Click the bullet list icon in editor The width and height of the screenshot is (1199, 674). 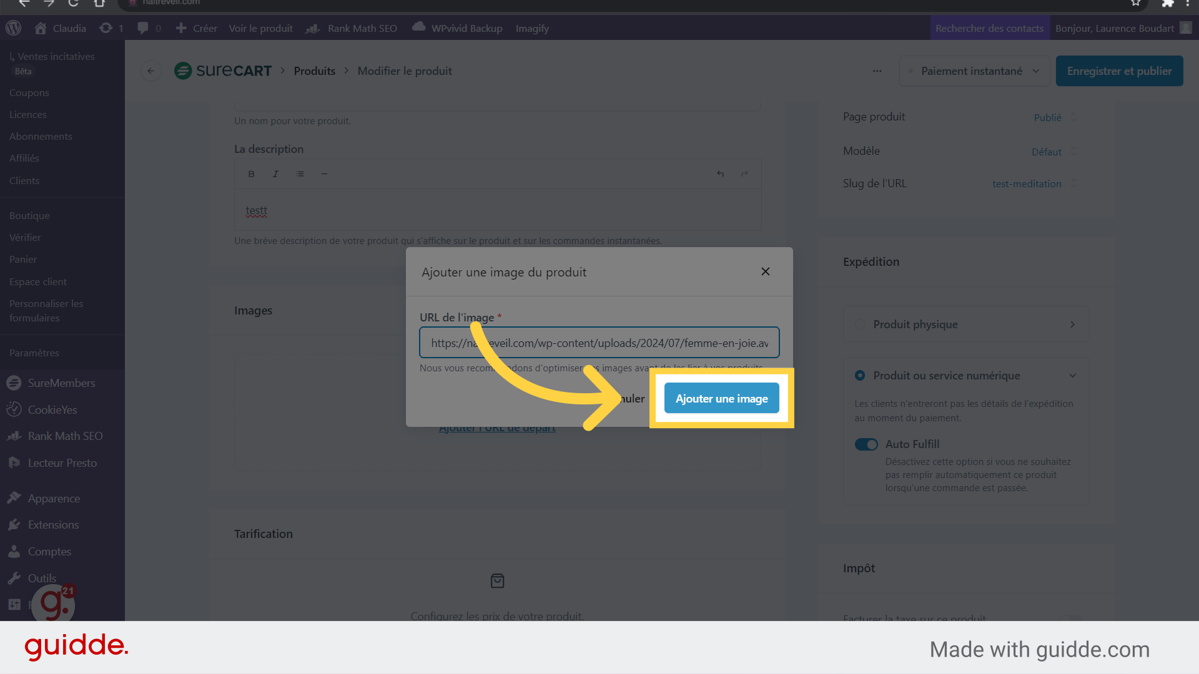click(x=300, y=174)
